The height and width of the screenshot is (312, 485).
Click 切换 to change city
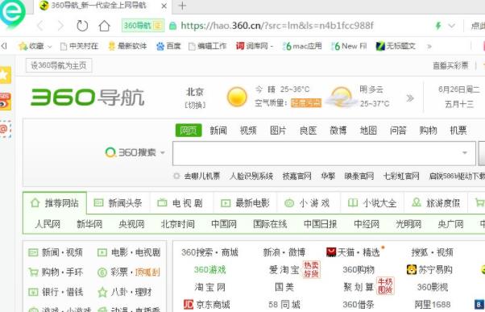point(195,106)
